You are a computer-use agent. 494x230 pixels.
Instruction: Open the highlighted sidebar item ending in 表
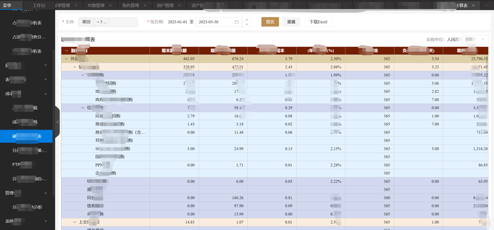[x=26, y=136]
